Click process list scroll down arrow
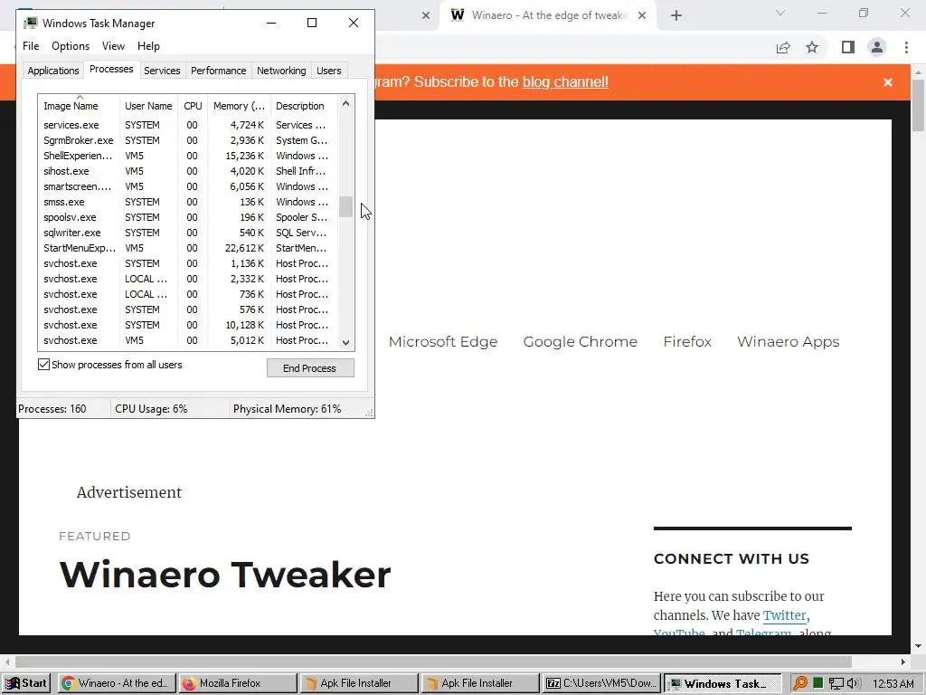The width and height of the screenshot is (926, 695). pos(346,342)
